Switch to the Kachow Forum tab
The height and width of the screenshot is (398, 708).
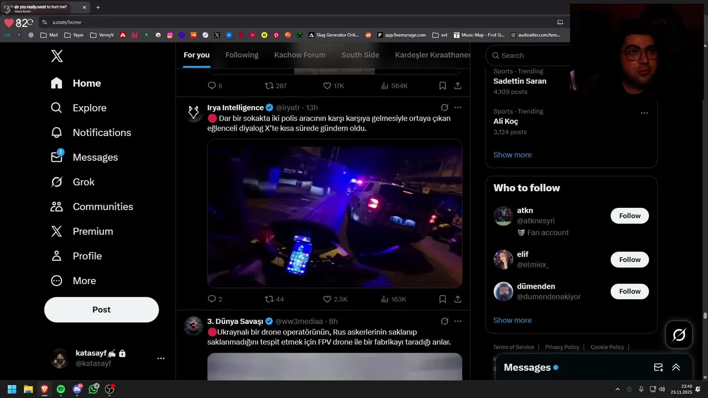300,55
